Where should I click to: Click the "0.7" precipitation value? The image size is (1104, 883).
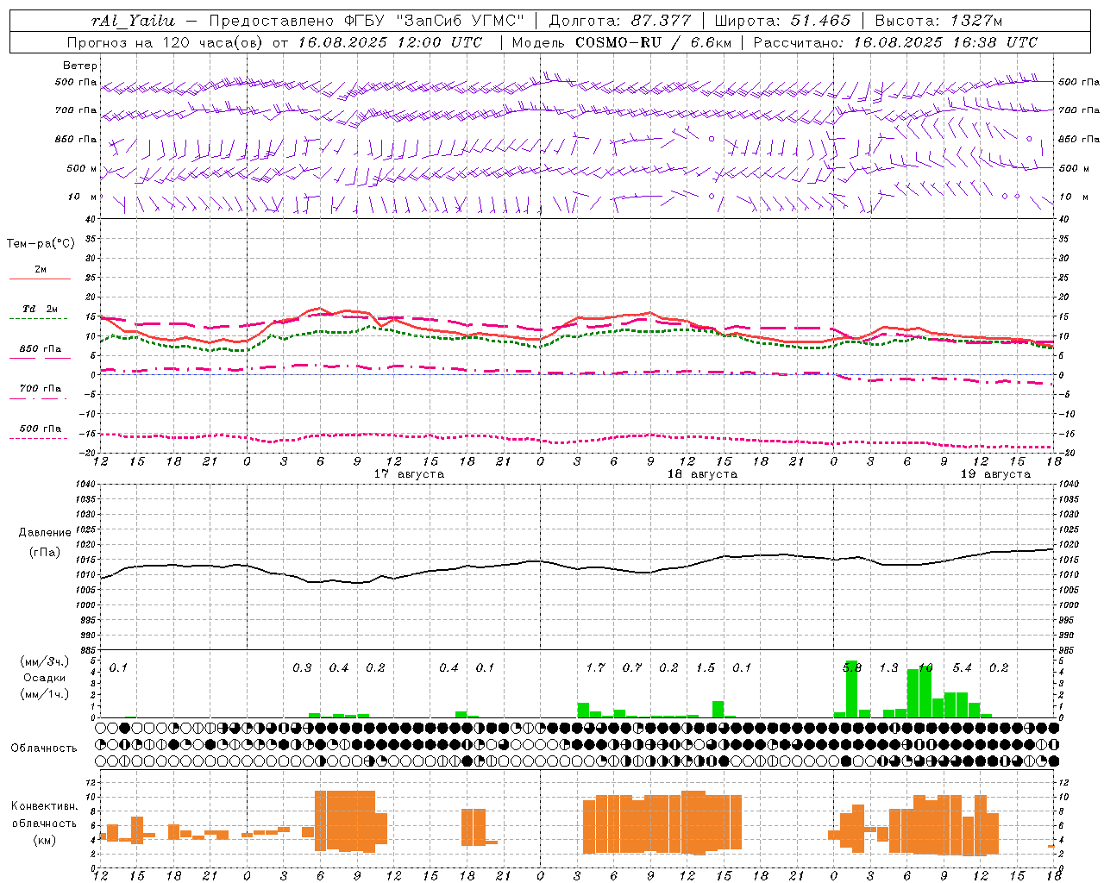pos(632,668)
